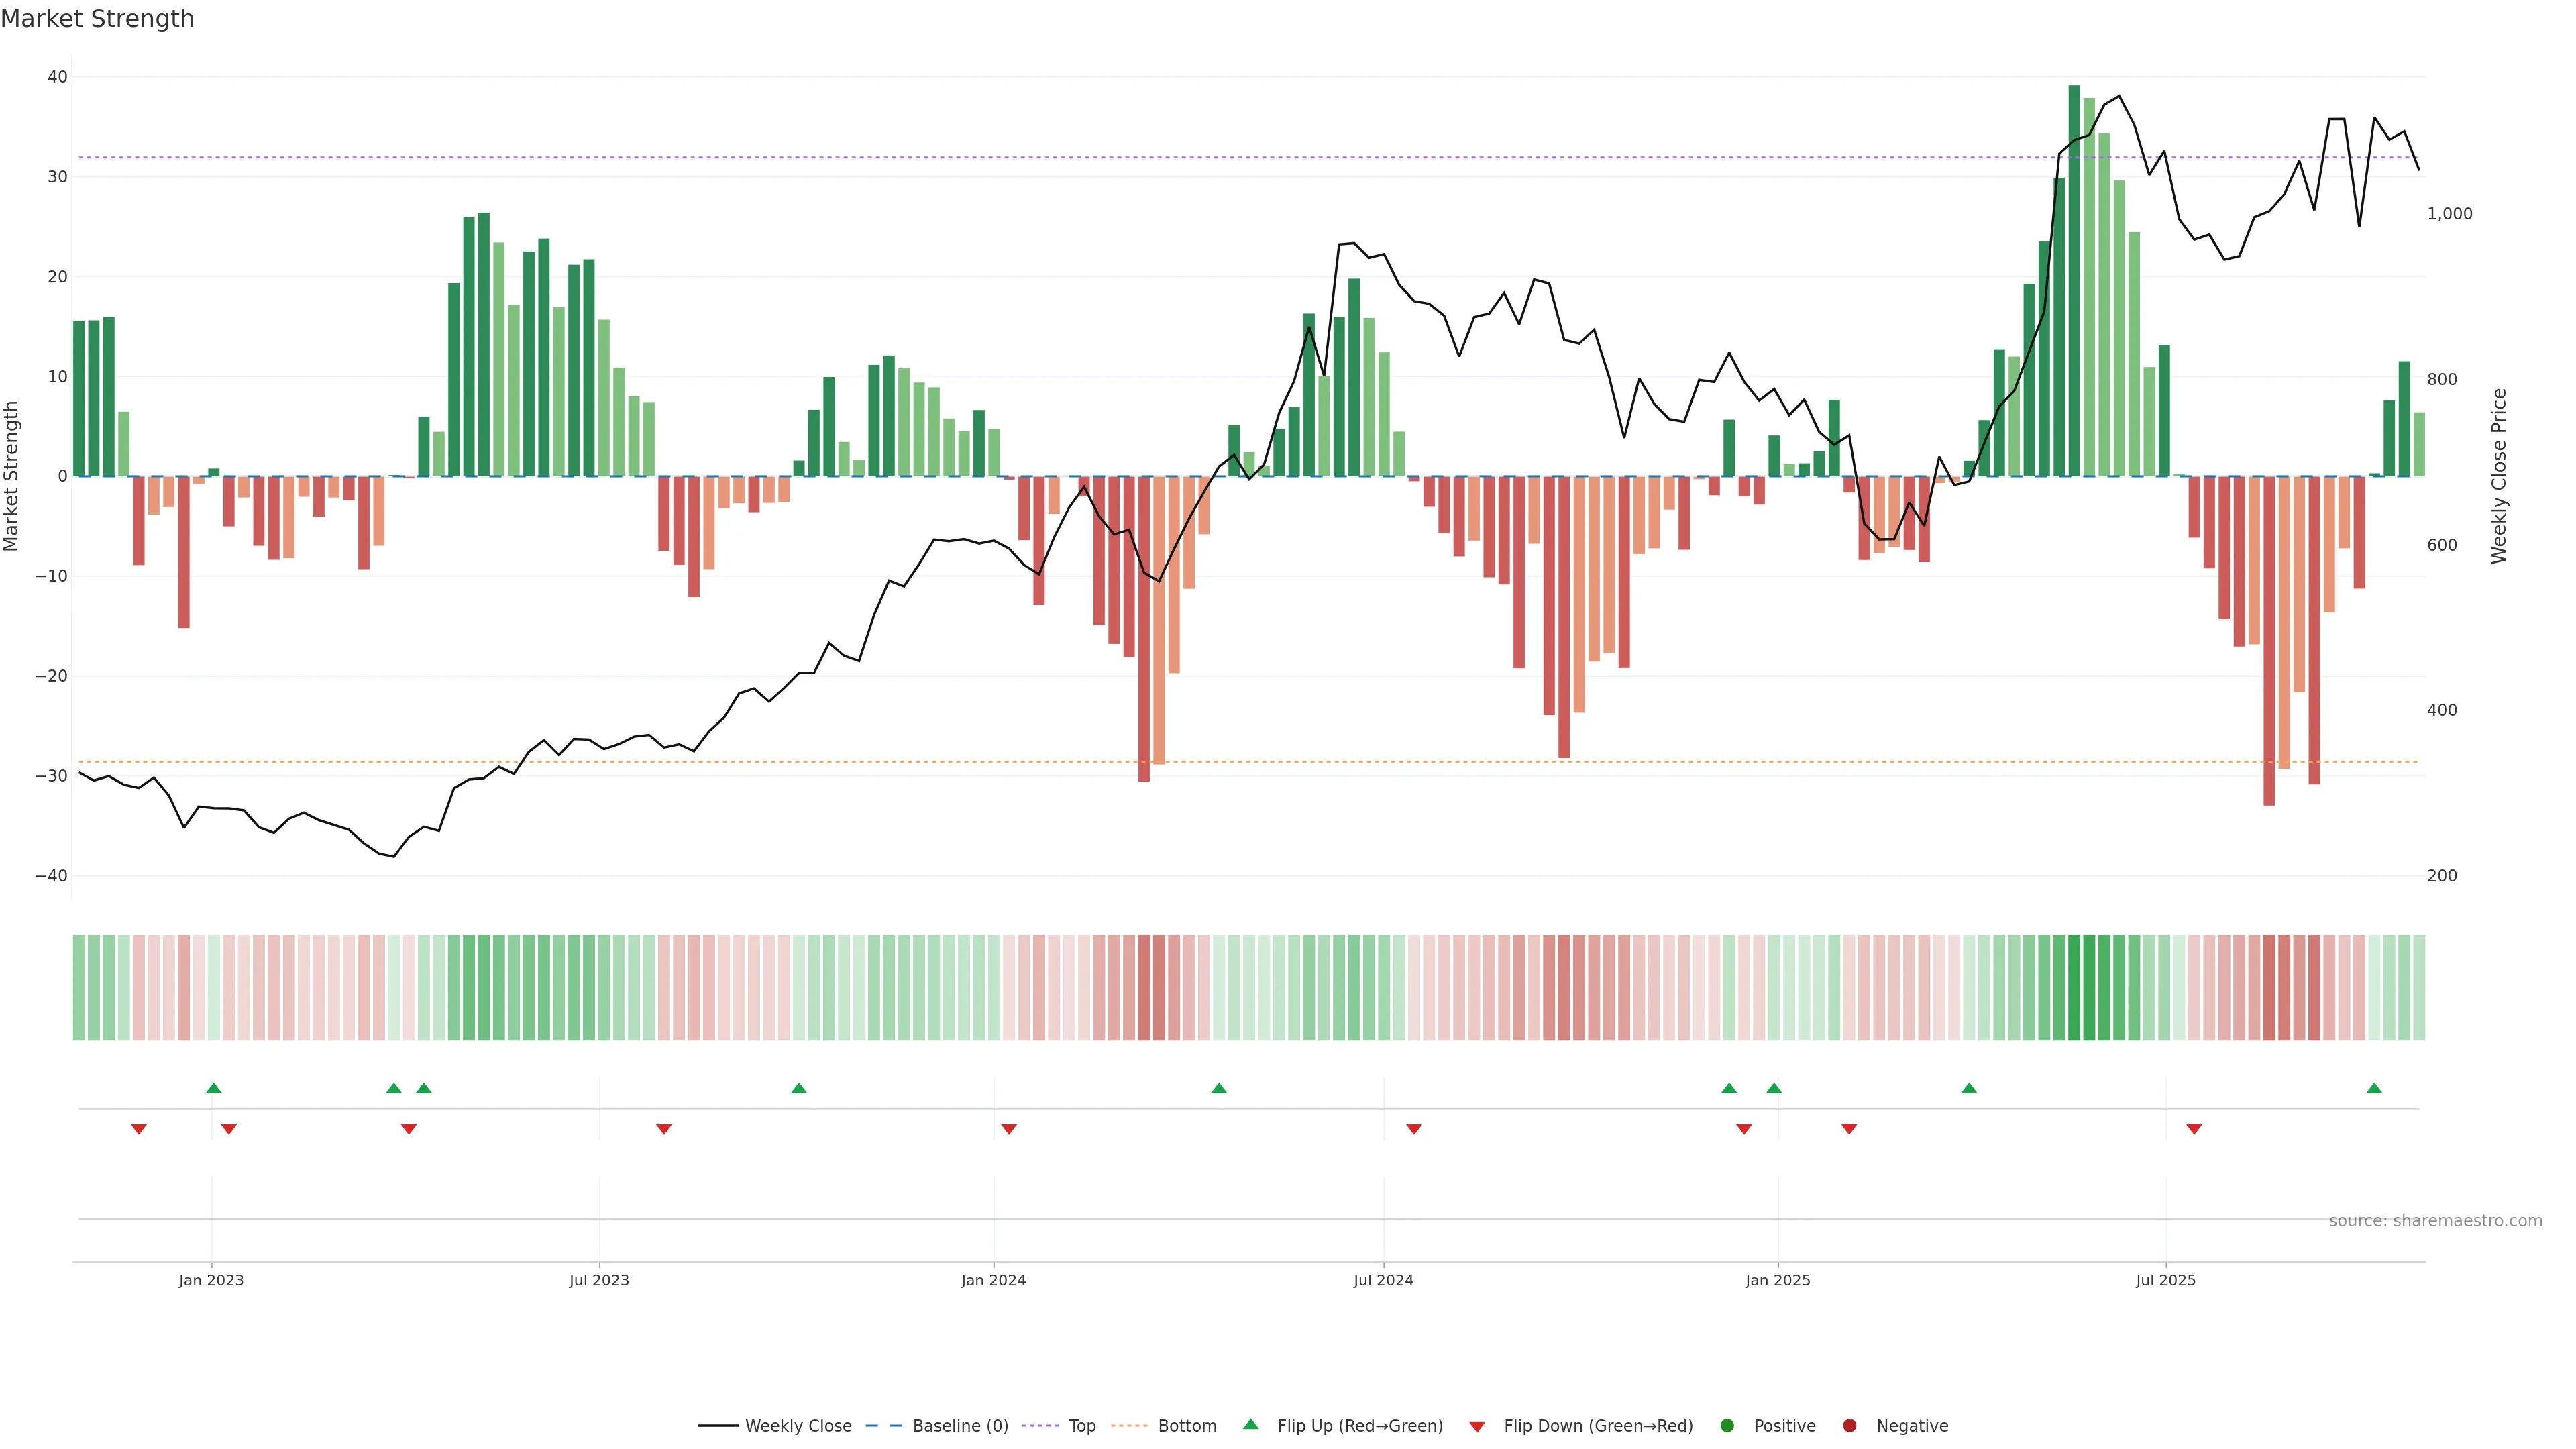Click the Jan 2024 x-axis label

(x=993, y=1280)
